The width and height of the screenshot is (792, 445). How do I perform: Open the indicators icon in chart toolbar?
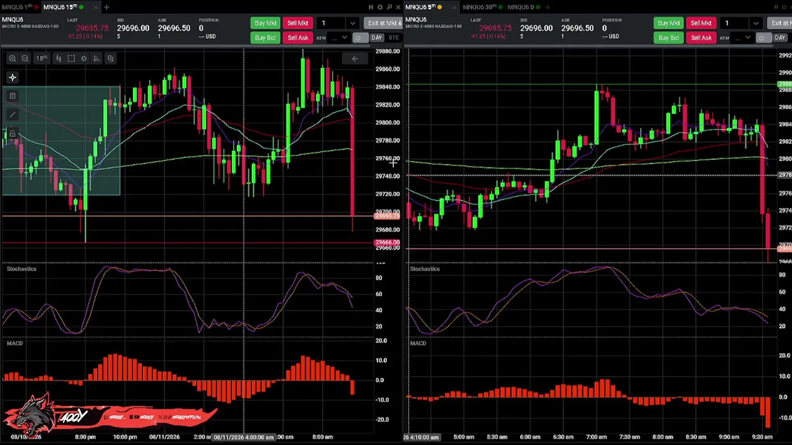pos(97,58)
